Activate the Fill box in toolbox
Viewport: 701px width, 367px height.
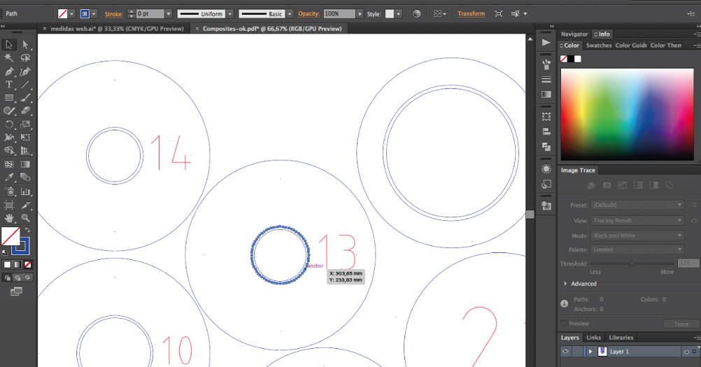click(x=10, y=236)
